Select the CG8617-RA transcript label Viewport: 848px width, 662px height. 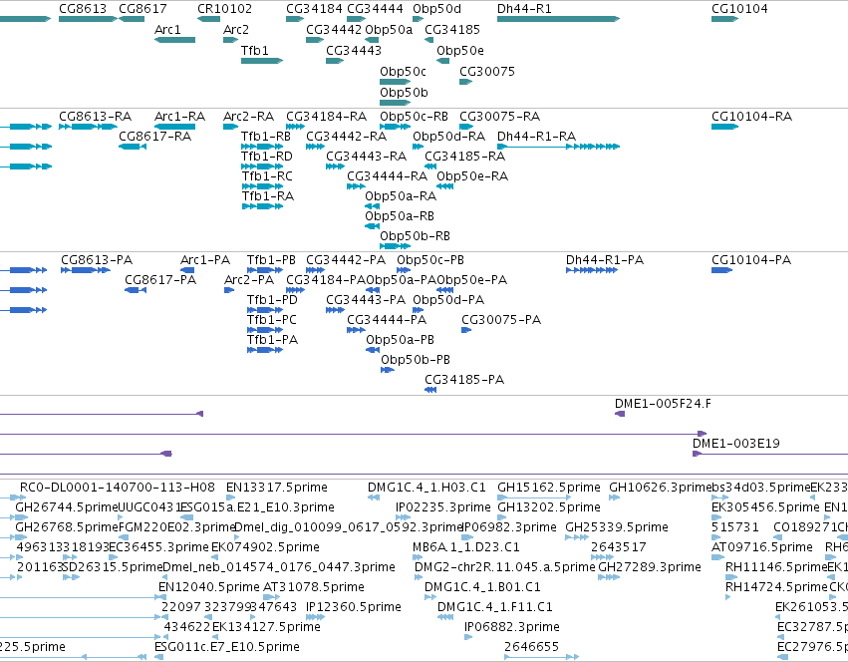pos(155,137)
